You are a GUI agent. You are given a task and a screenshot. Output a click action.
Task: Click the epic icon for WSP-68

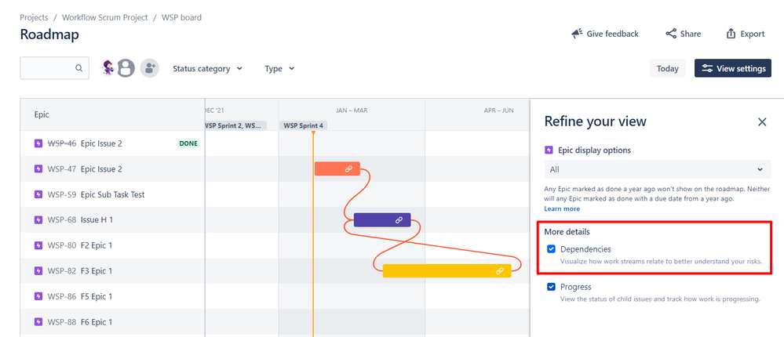click(x=38, y=219)
